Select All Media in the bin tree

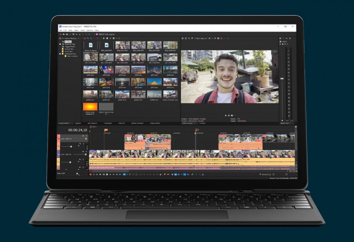68,42
